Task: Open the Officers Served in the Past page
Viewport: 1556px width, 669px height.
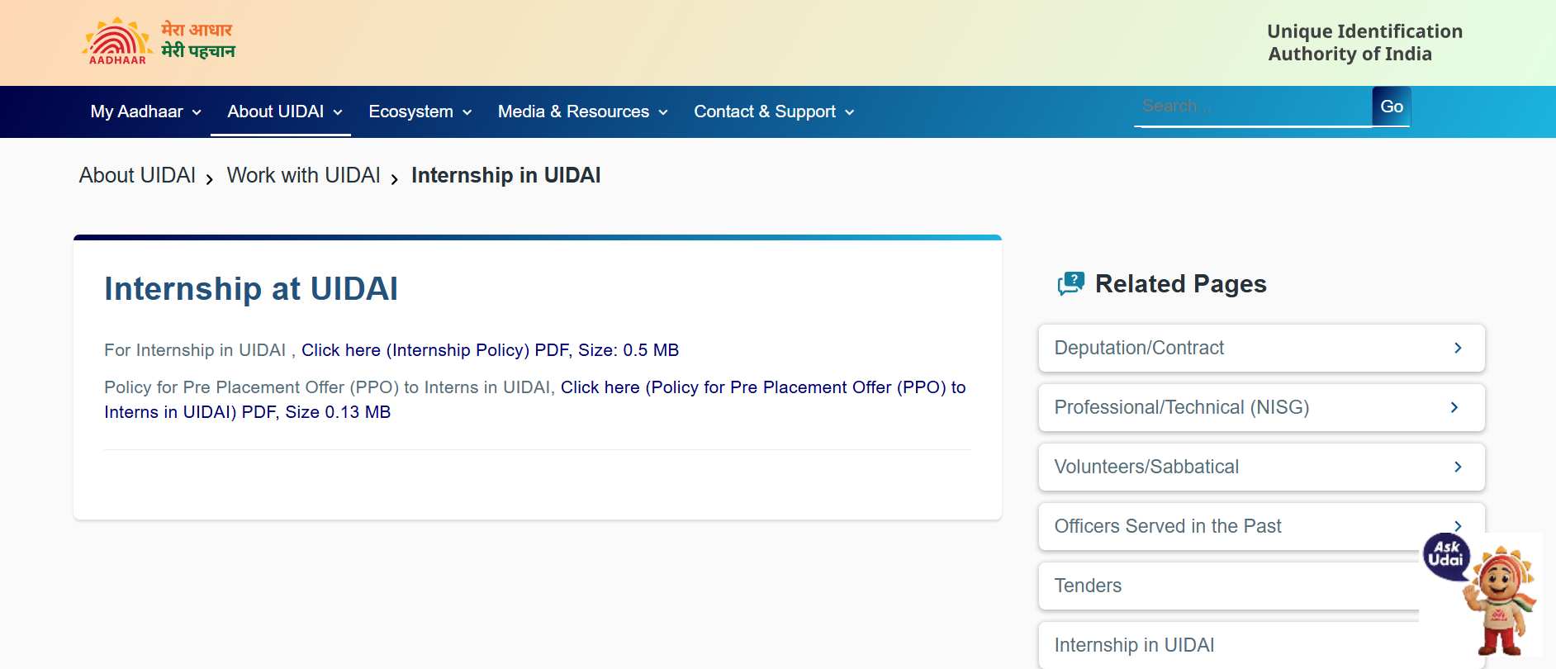Action: coord(1261,526)
